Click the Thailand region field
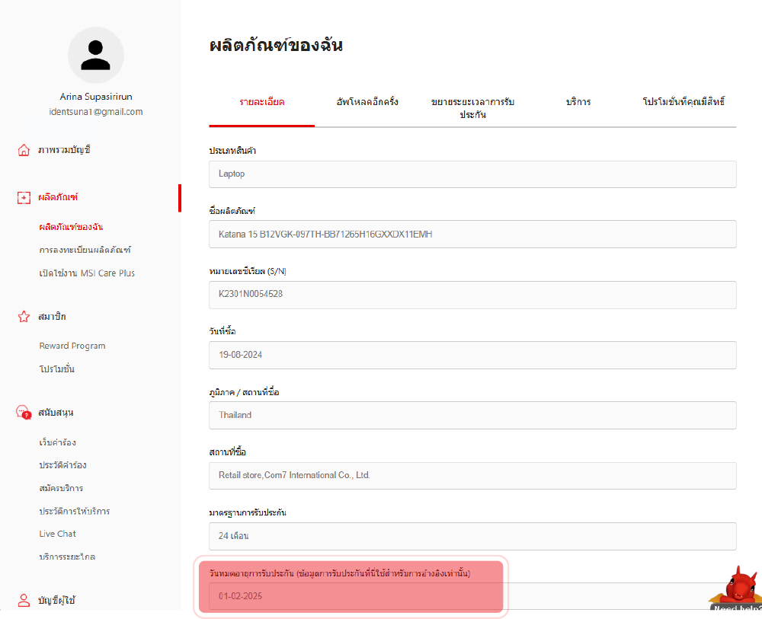762x619 pixels. click(472, 415)
